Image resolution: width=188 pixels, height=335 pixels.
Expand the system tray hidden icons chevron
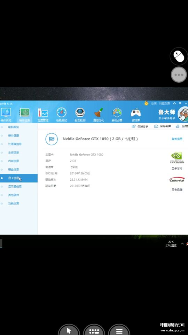[x=182, y=244]
